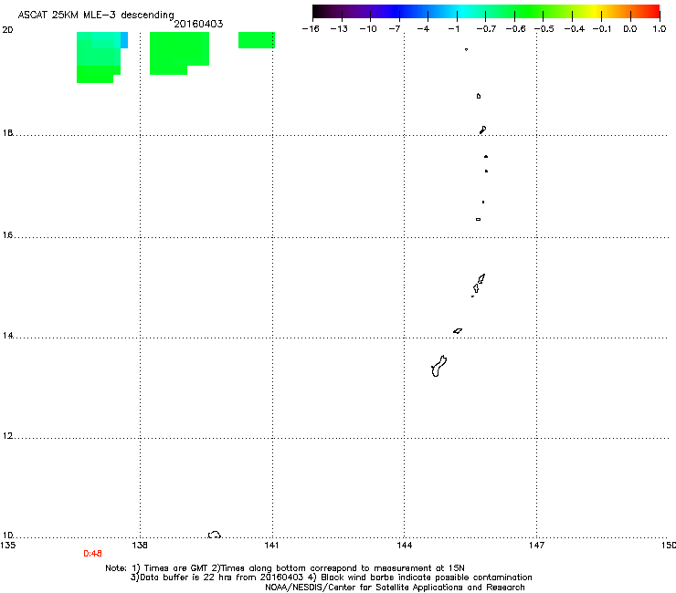Click the latitude 14 axis label

tap(7, 336)
